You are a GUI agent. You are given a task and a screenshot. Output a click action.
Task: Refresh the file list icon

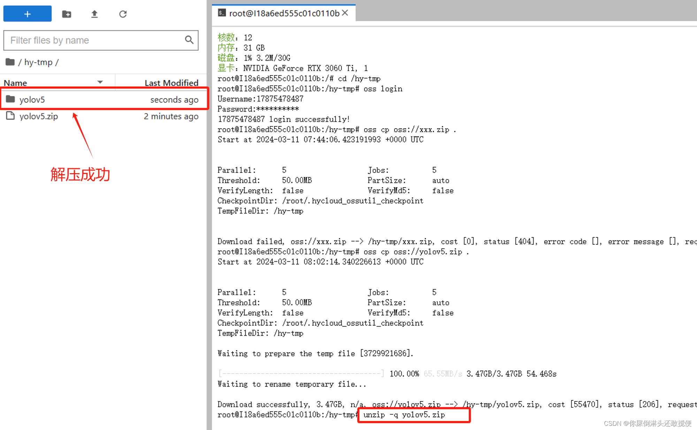coord(123,14)
